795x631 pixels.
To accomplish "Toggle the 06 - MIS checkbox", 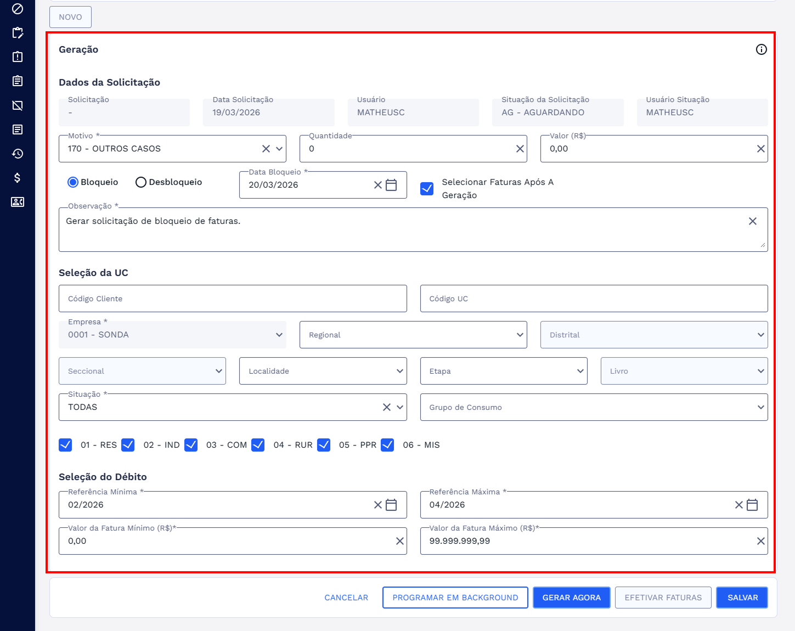I will (387, 445).
